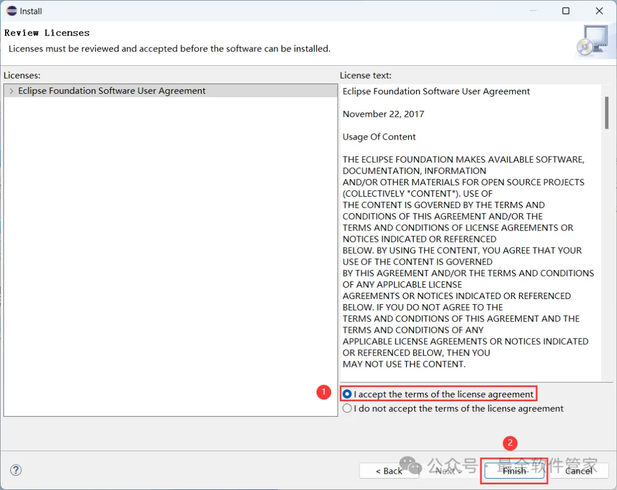Click the 'License text:' label
617x490 pixels.
(x=366, y=75)
